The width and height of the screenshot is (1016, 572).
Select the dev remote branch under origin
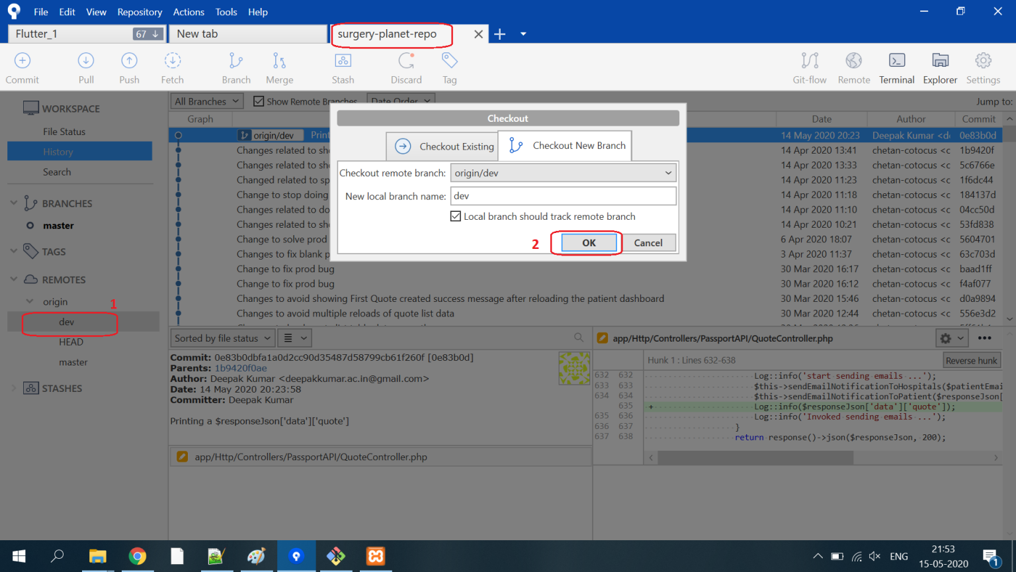point(67,322)
